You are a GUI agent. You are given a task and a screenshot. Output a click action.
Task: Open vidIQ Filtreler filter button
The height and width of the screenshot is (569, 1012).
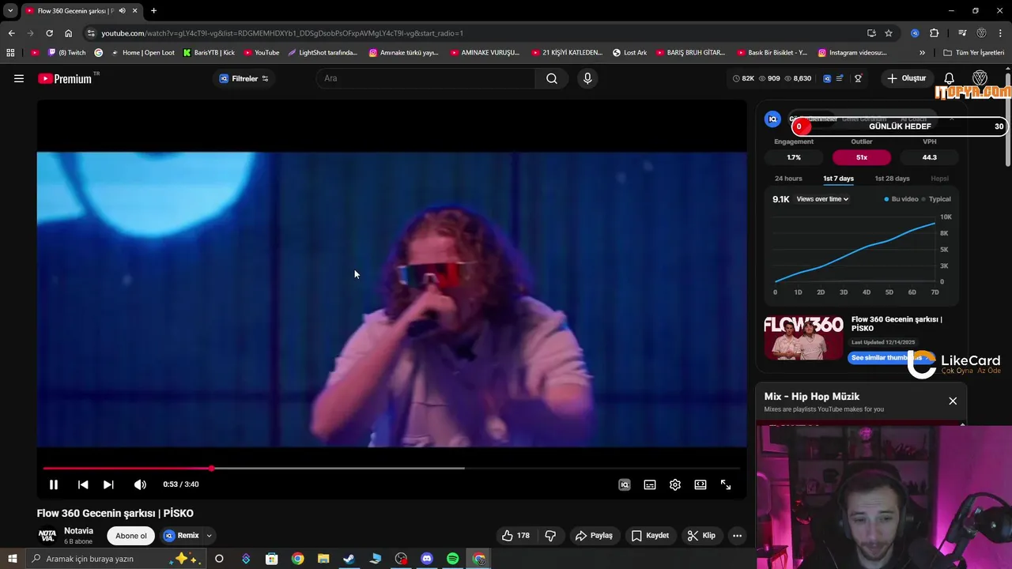coord(244,78)
